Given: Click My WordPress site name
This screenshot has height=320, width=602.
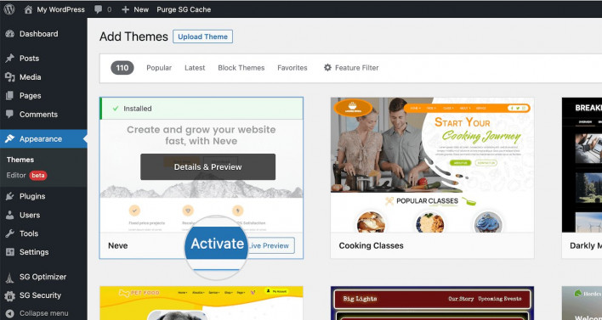Looking at the screenshot, I should click(x=60, y=9).
